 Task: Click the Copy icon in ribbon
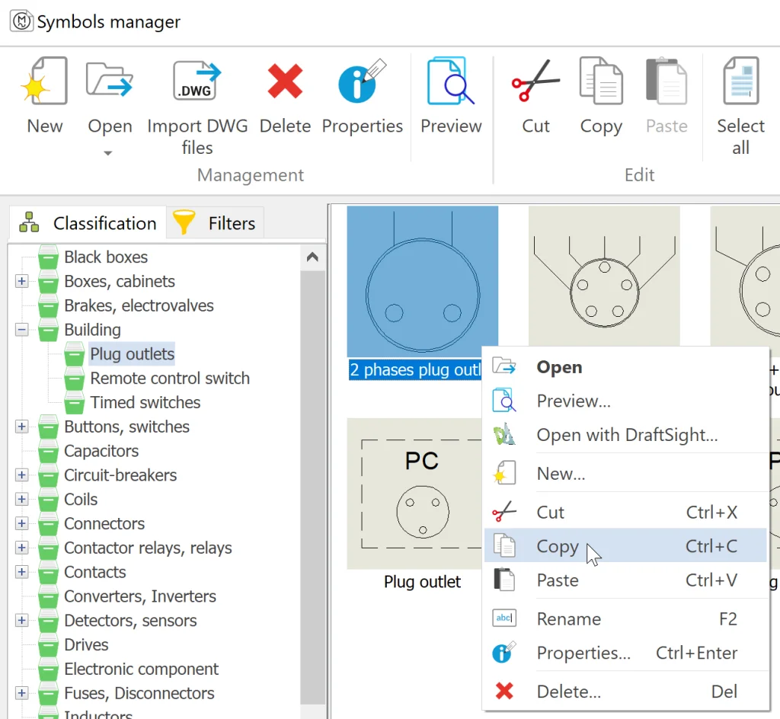click(x=601, y=82)
